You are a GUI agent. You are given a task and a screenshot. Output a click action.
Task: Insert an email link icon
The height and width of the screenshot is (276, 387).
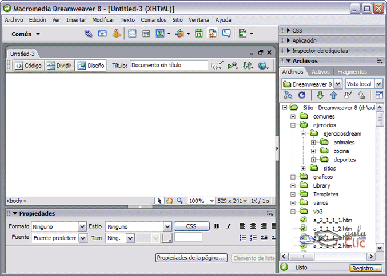point(102,34)
